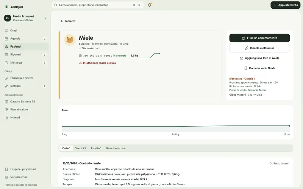
Task: Click the Richiami syringe icon
Action: point(6,86)
